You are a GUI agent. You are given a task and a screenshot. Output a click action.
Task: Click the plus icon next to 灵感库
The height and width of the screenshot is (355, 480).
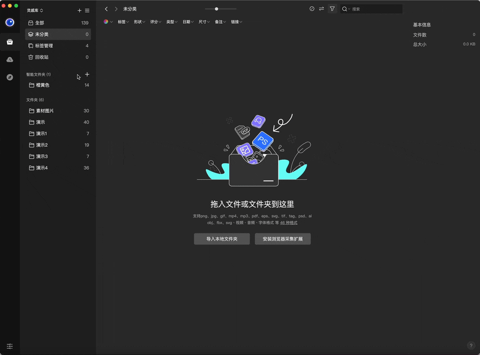(80, 10)
